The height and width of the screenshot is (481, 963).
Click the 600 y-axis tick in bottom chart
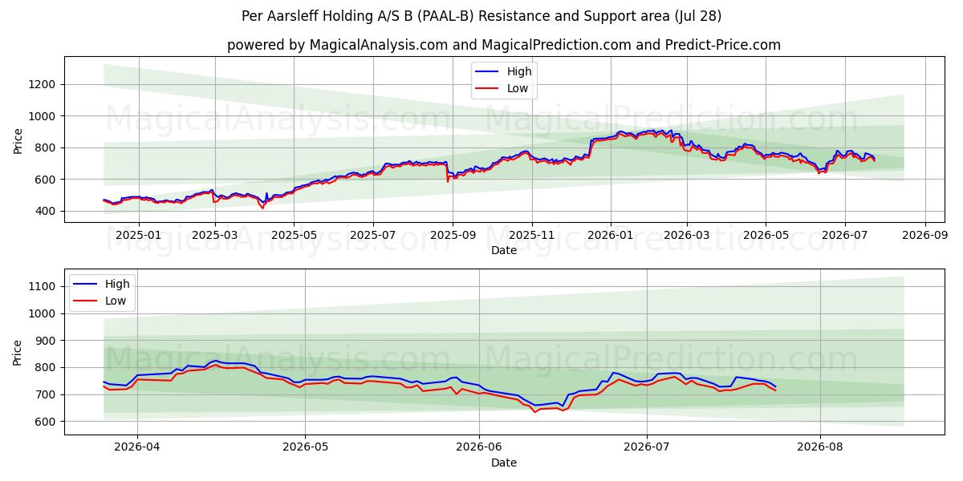(x=46, y=422)
